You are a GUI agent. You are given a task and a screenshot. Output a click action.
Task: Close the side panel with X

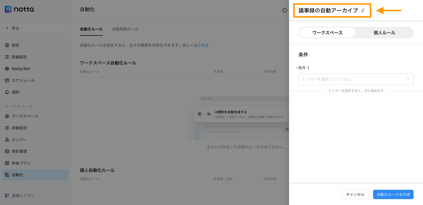[284, 10]
